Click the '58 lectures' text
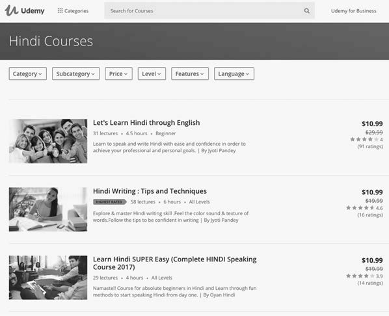Screen dimensions: 389x316 143,202
